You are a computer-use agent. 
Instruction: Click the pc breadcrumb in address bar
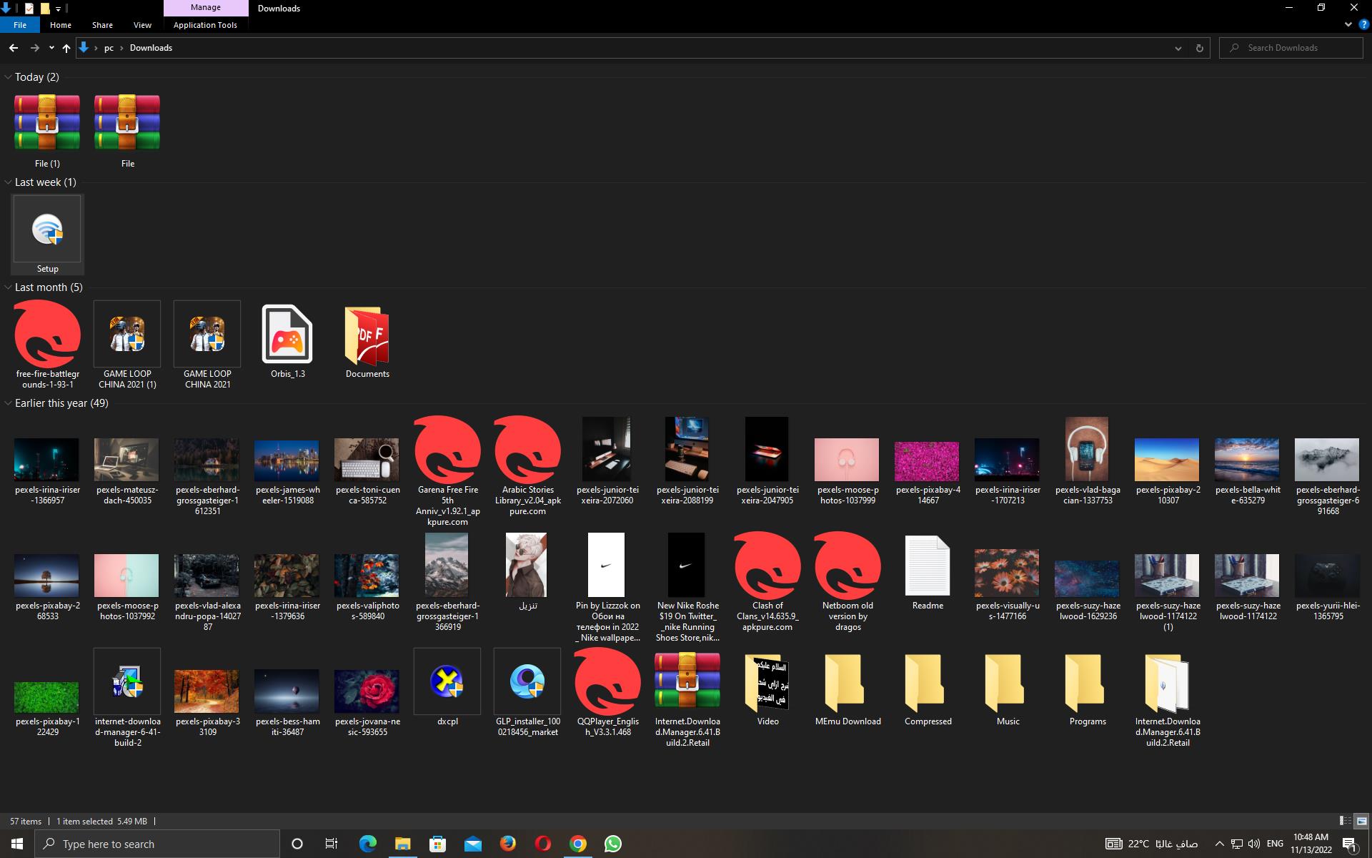pos(109,48)
